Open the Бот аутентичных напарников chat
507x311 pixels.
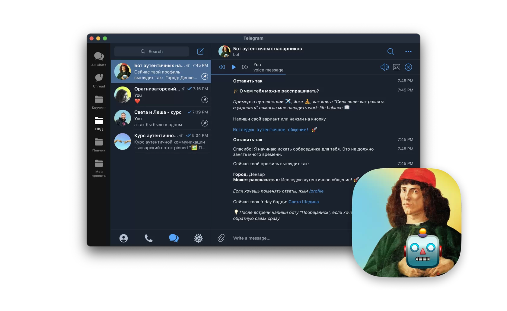coord(161,71)
